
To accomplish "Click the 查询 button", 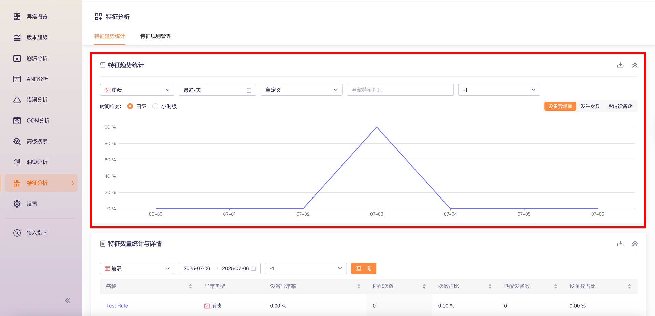I will (x=364, y=268).
